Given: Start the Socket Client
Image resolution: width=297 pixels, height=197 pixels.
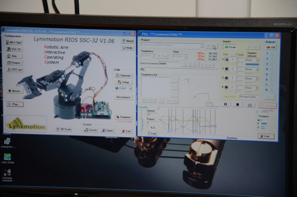Looking at the screenshot, I should 107,130.
